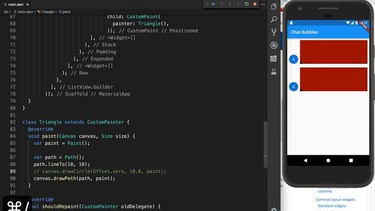This screenshot has height=211, width=375.
Task: Place cursor on 'class Triangle extends CustomPainter' line
Action: pos(76,122)
